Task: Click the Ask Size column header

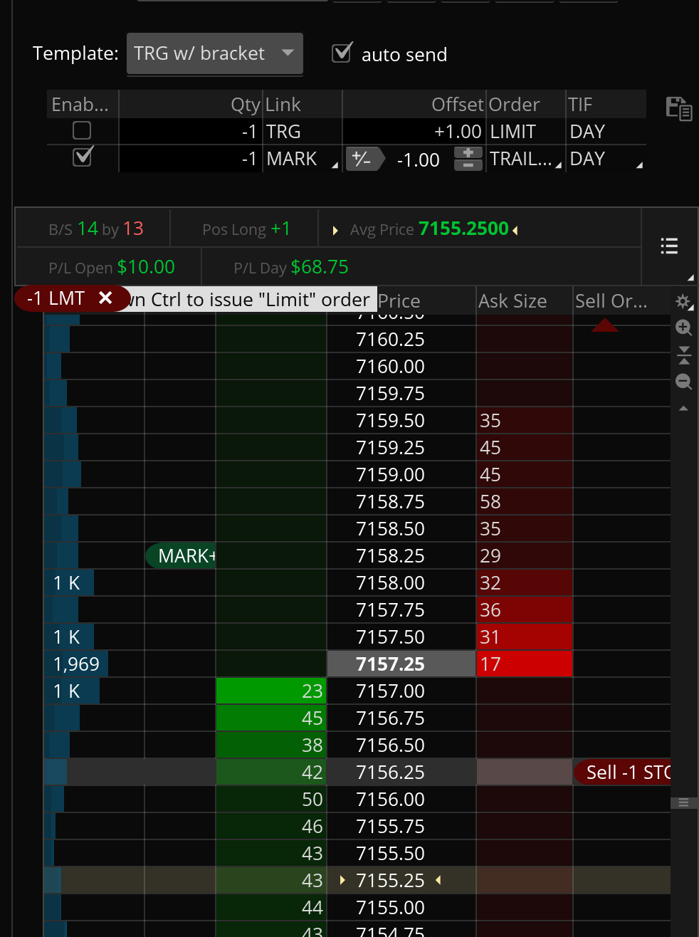Action: [513, 301]
